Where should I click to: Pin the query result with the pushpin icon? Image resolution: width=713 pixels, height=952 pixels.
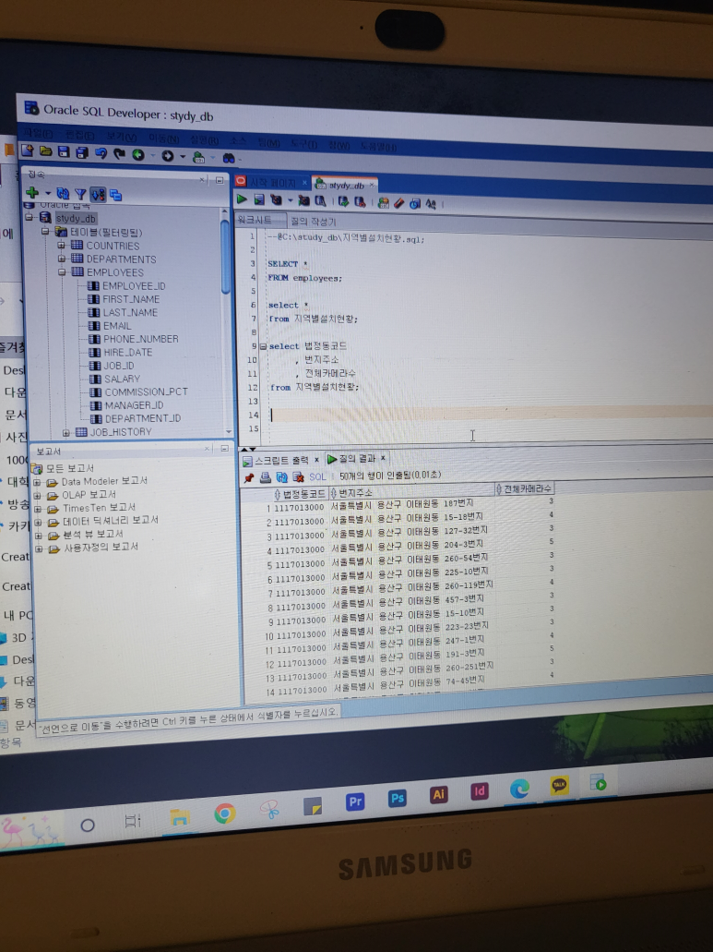(248, 477)
